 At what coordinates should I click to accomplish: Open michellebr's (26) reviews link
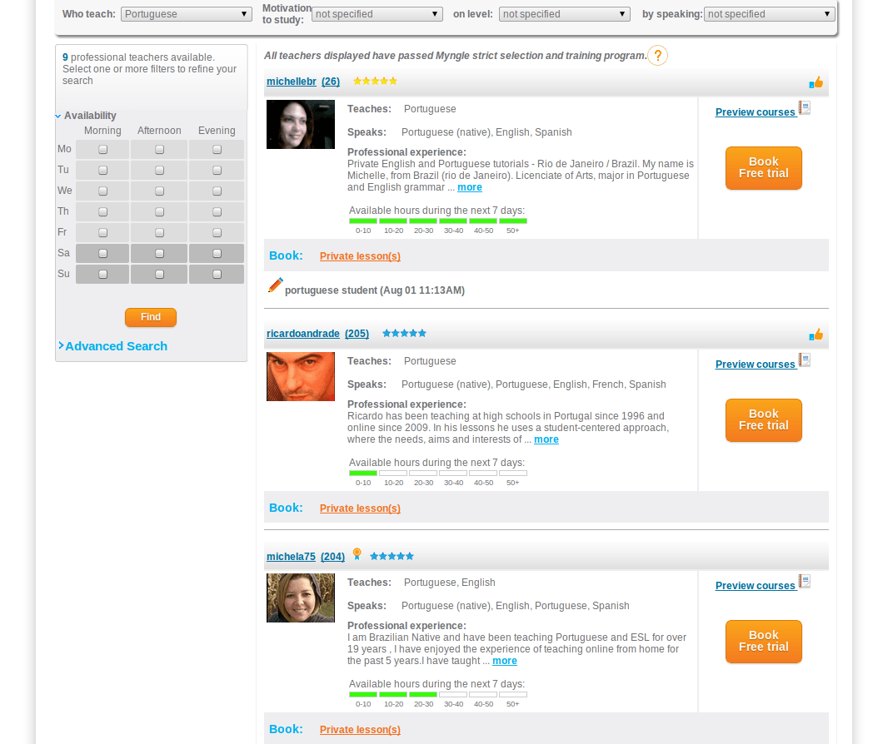tap(331, 82)
